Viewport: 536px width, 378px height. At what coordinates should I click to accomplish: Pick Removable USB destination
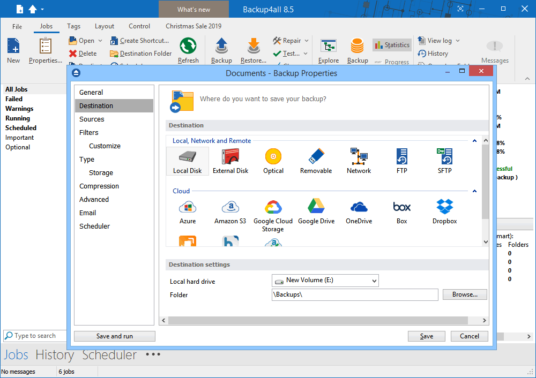coord(316,161)
